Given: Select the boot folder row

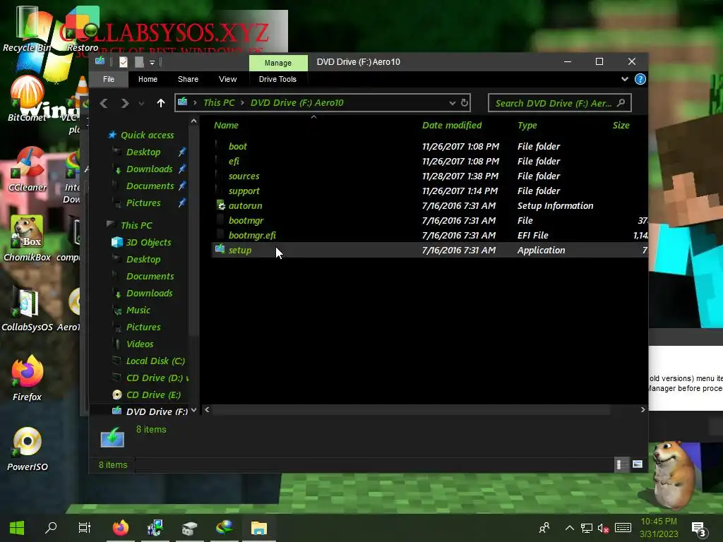Looking at the screenshot, I should point(429,147).
